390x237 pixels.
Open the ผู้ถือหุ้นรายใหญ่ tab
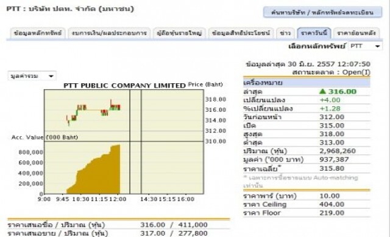[x=179, y=33]
